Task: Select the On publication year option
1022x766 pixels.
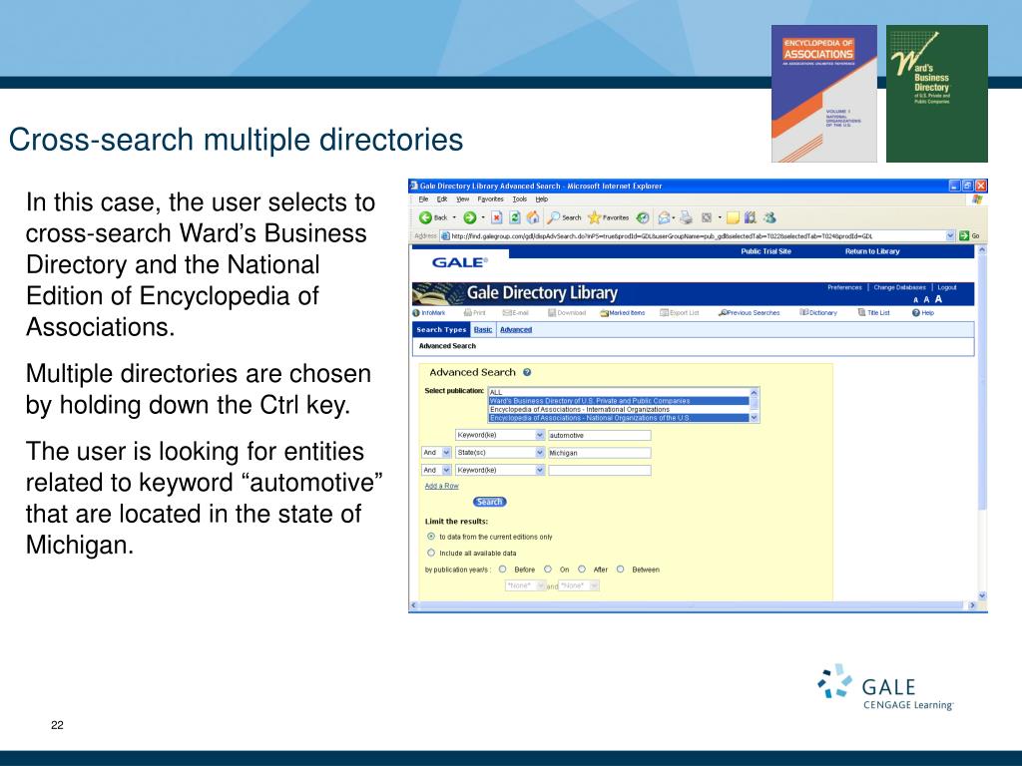Action: coord(548,570)
